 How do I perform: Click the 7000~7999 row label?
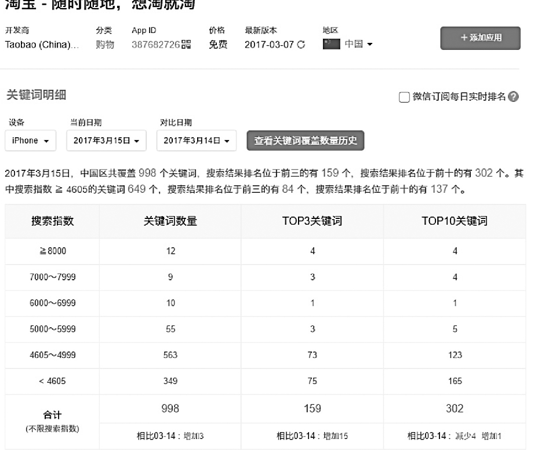pyautogui.click(x=53, y=277)
